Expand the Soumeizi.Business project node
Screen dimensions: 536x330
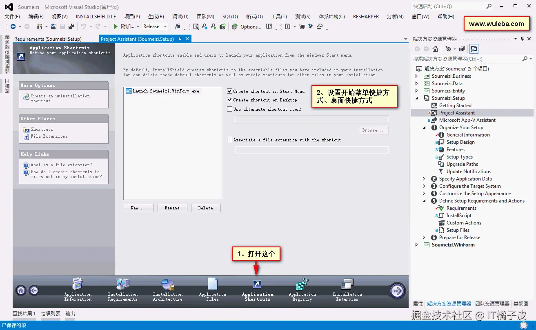tap(416, 76)
